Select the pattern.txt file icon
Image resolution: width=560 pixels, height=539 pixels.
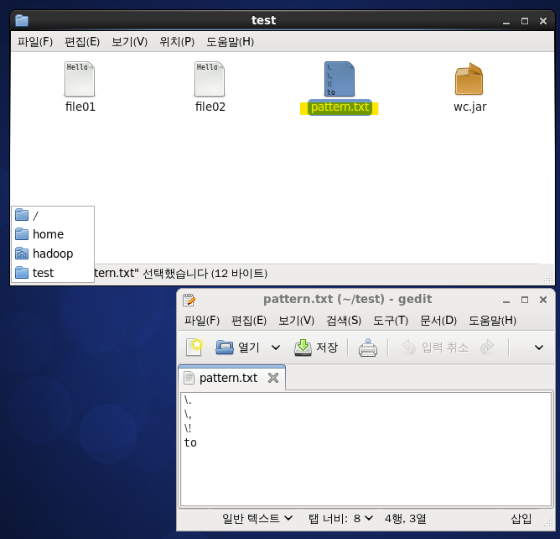(x=340, y=79)
